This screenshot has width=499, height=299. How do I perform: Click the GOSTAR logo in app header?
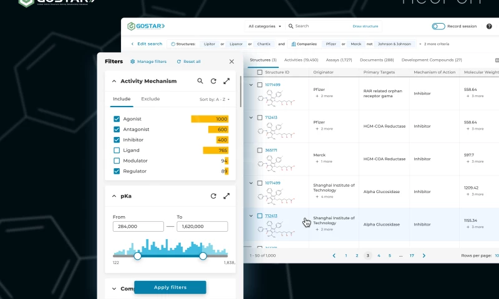pos(146,26)
